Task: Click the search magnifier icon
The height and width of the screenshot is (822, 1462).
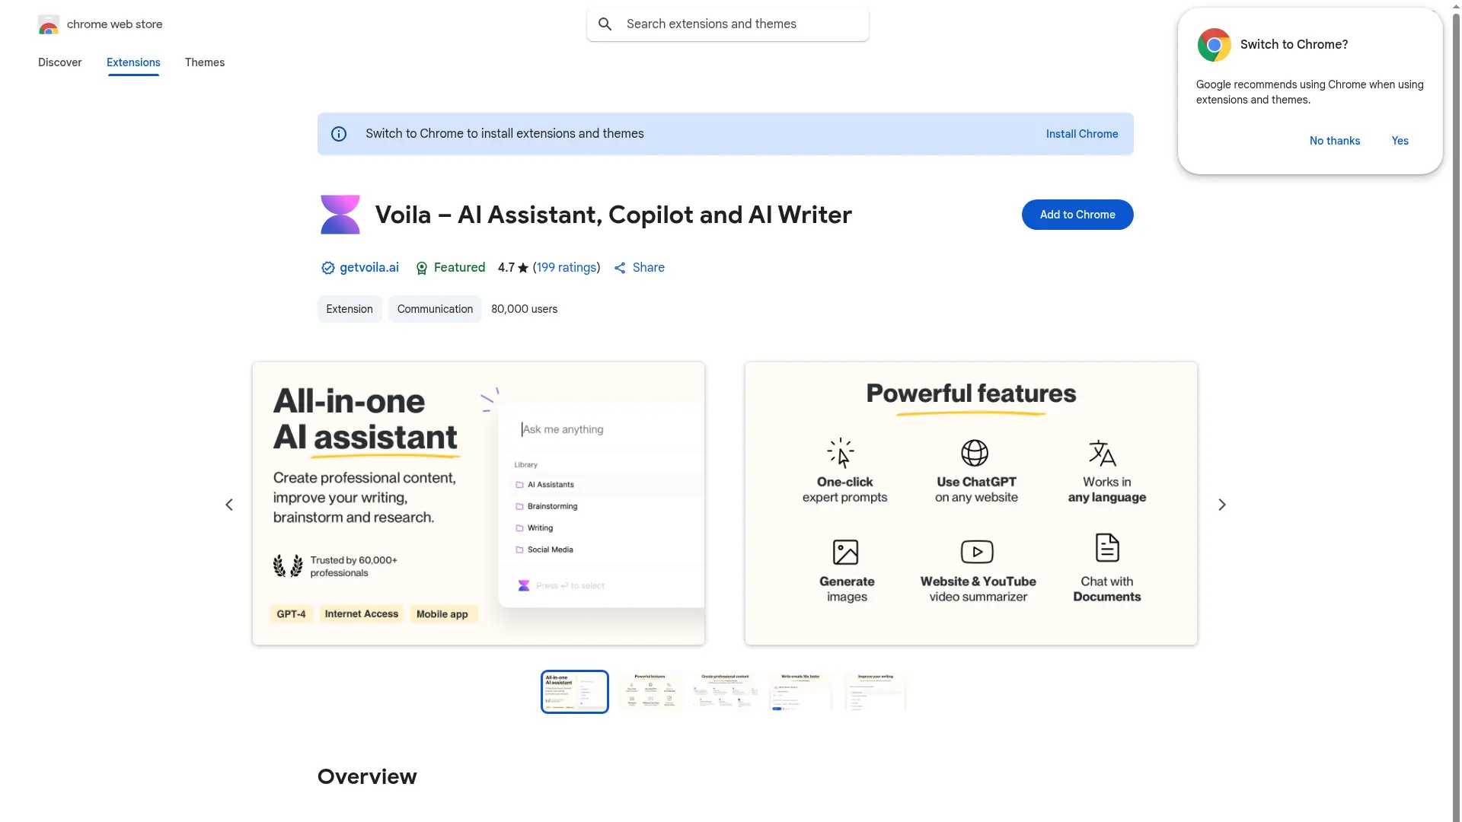Action: (x=605, y=24)
